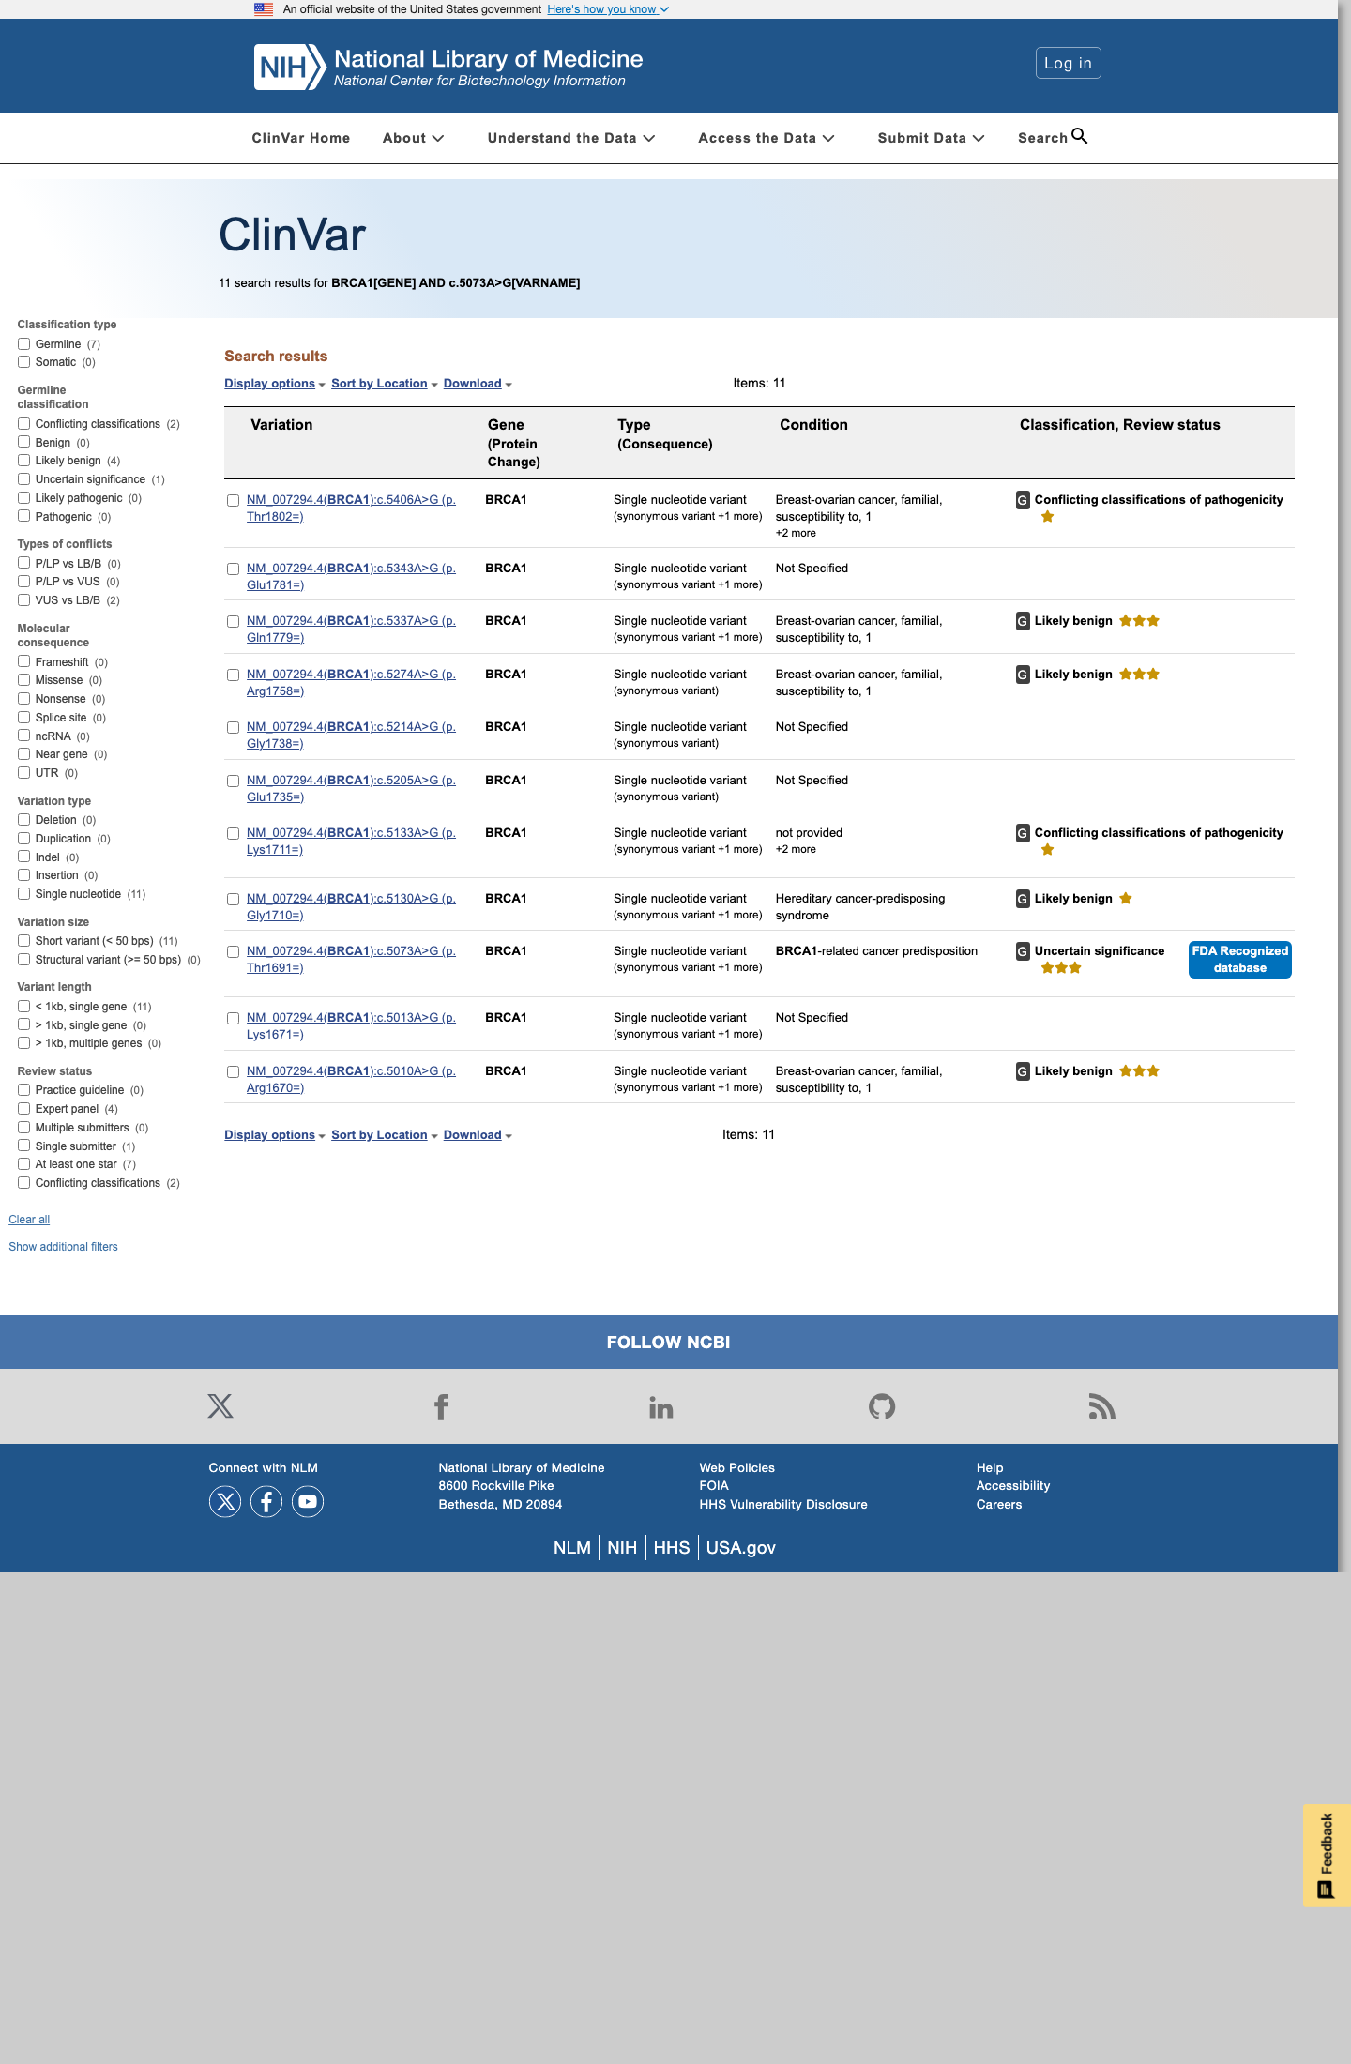Viewport: 1351px width, 2064px height.
Task: Enable the Germline classification type filter
Action: 24,344
